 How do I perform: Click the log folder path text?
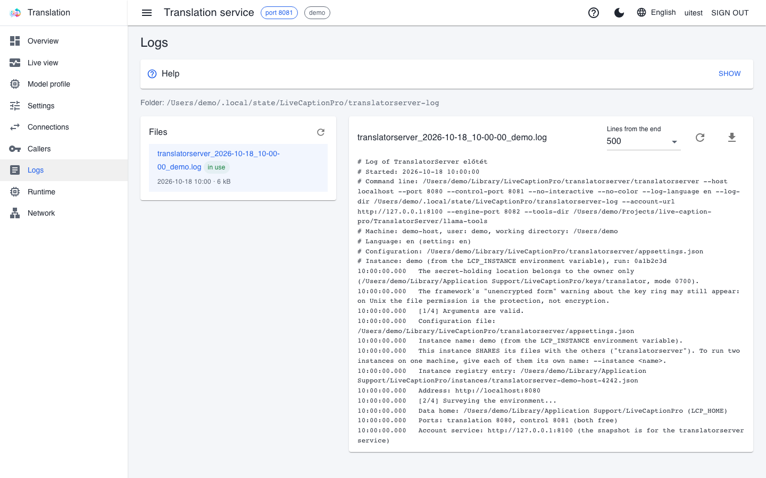[x=303, y=103]
